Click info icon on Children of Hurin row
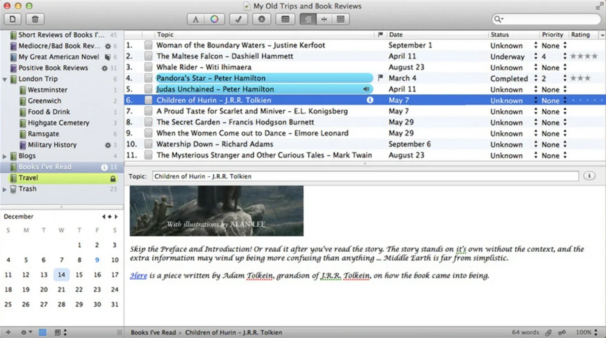The width and height of the screenshot is (606, 338). click(x=370, y=100)
